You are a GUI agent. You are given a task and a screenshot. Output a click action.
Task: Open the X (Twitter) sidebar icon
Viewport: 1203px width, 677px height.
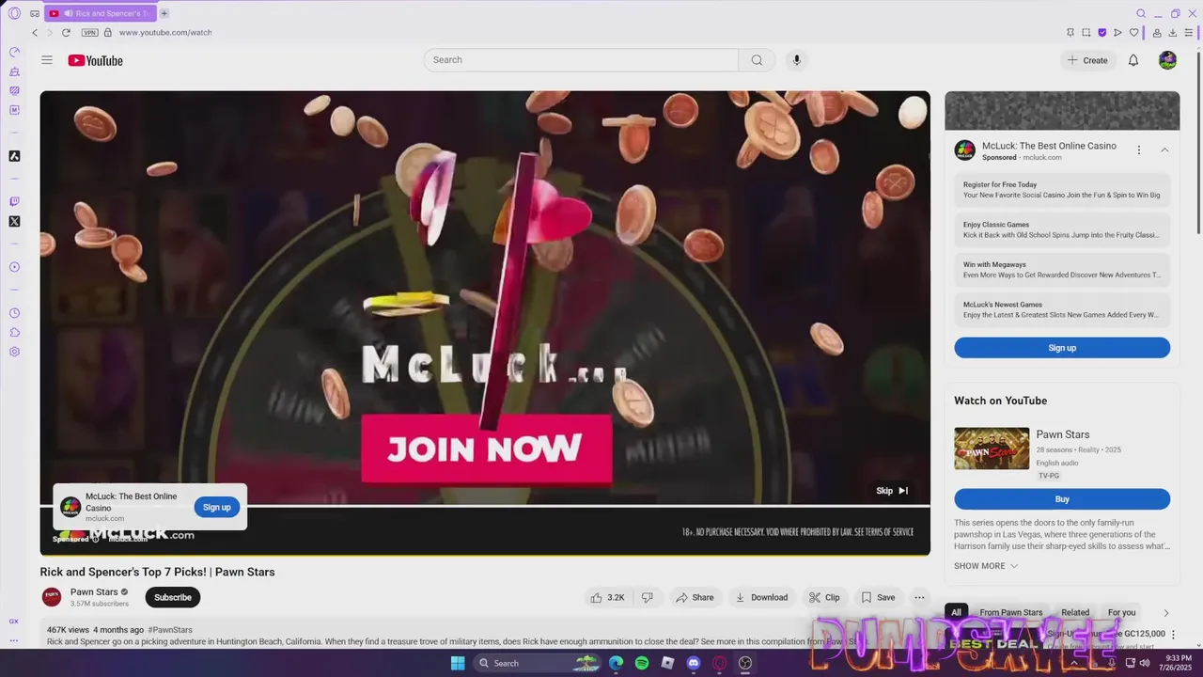[14, 222]
